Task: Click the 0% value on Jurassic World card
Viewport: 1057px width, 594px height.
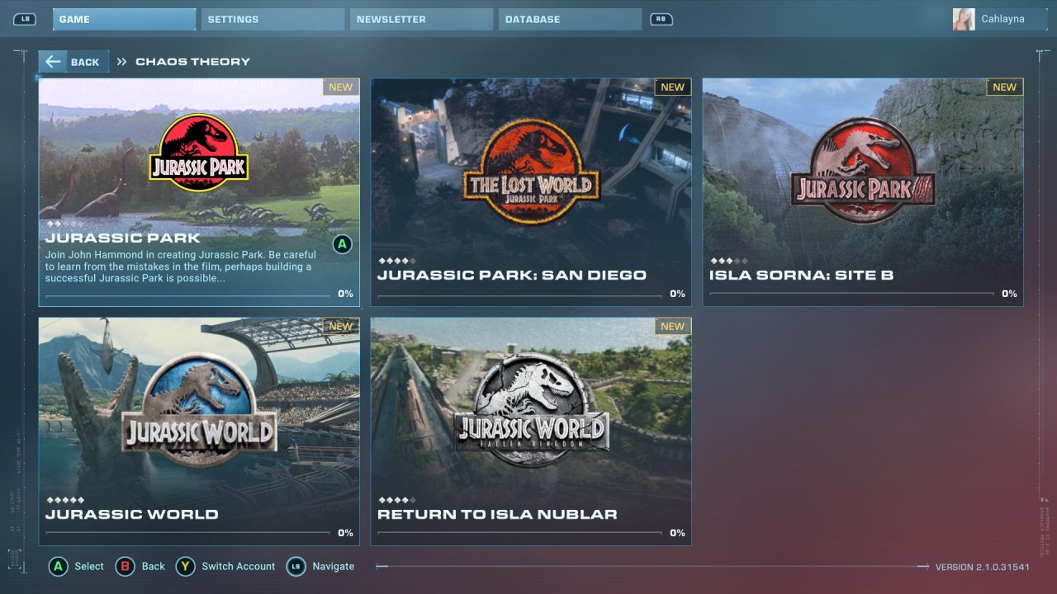Action: click(x=345, y=533)
